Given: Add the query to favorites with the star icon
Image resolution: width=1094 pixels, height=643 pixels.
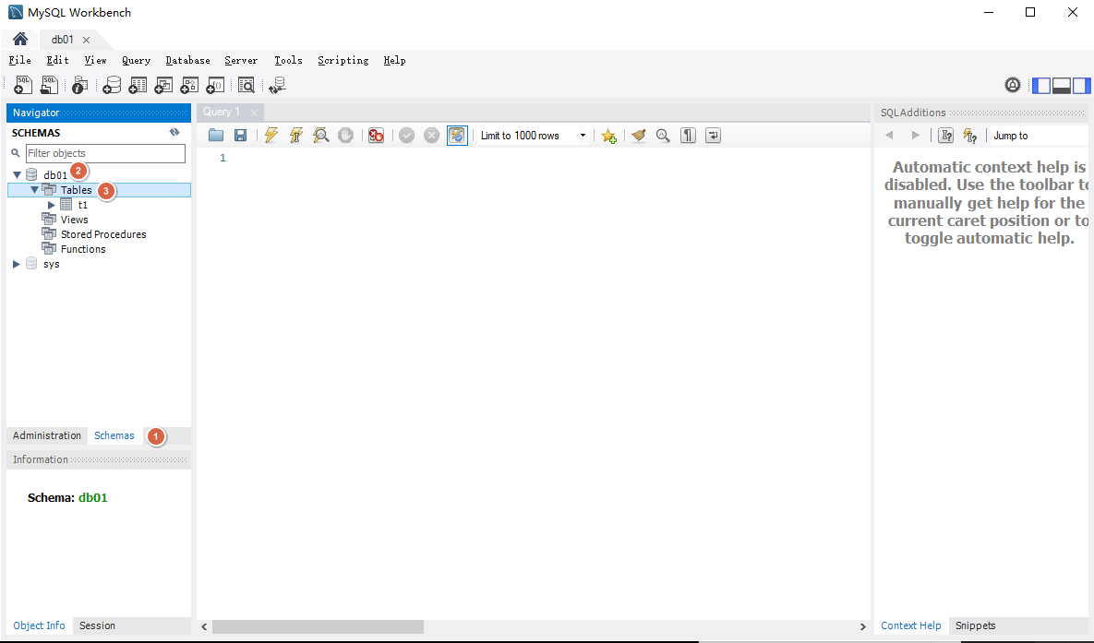Looking at the screenshot, I should [x=609, y=136].
